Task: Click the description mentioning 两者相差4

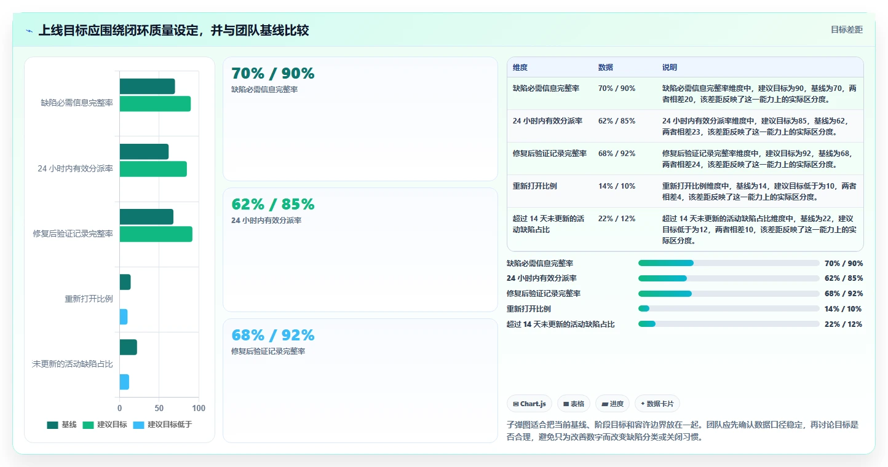Action: [x=759, y=191]
